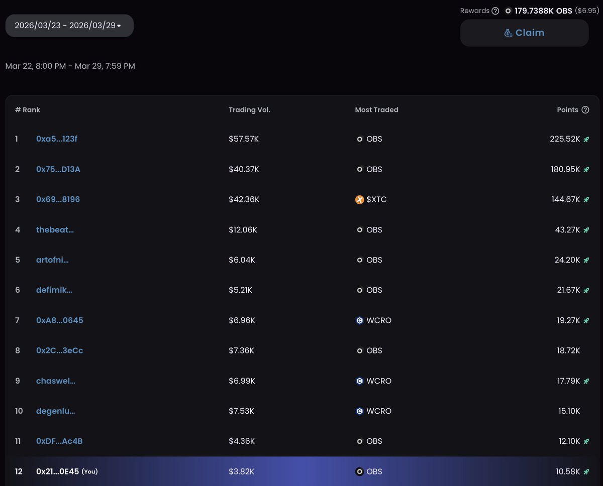The height and width of the screenshot is (486, 603).
Task: Open wallet address 0x2C...3eCc
Action: click(59, 350)
